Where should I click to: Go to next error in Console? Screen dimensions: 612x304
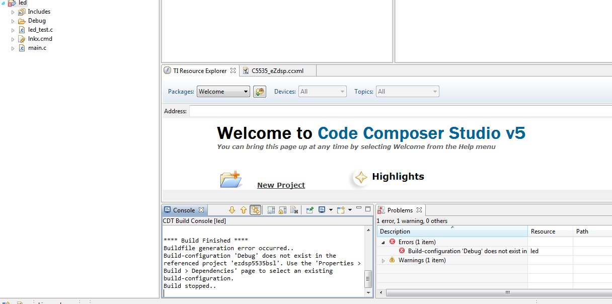coord(232,210)
